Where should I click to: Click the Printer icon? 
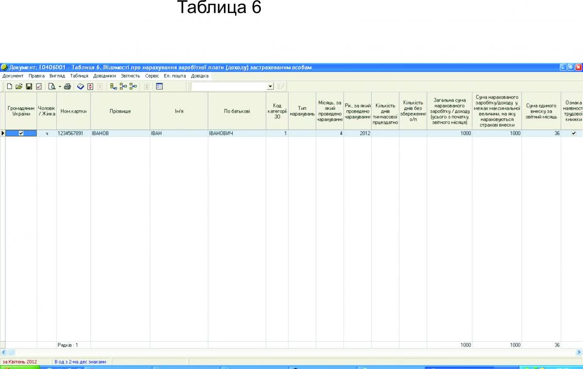(67, 86)
